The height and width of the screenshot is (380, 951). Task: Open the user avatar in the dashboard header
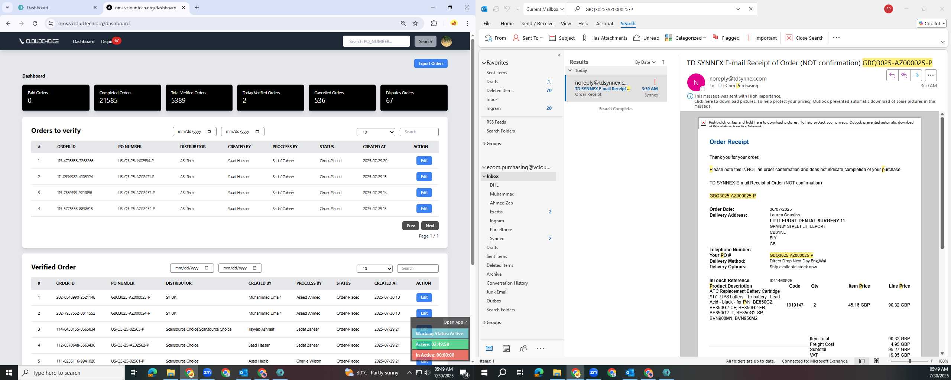point(446,41)
